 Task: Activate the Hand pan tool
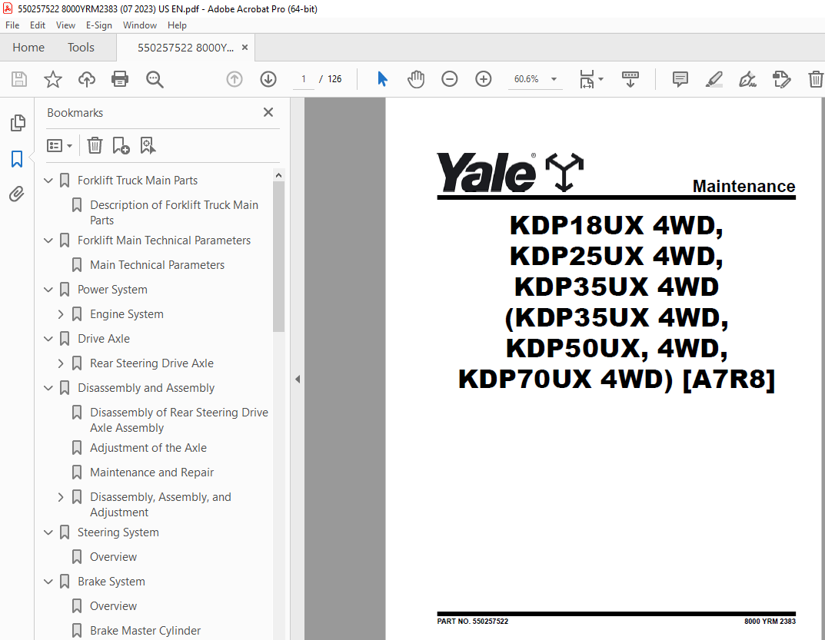point(416,79)
